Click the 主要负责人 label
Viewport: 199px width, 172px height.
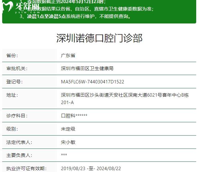19,155
